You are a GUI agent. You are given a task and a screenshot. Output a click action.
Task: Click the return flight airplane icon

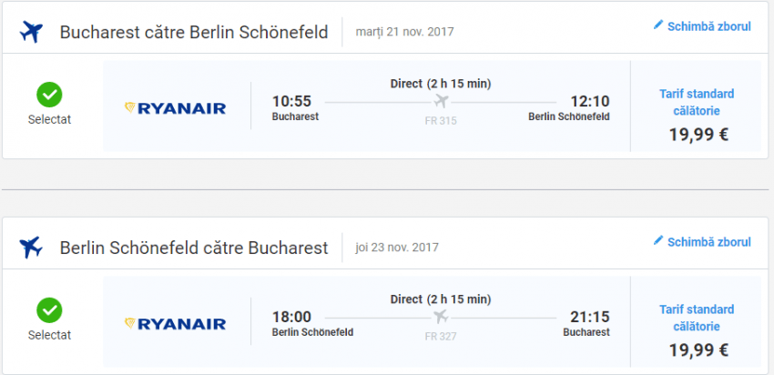pyautogui.click(x=31, y=247)
